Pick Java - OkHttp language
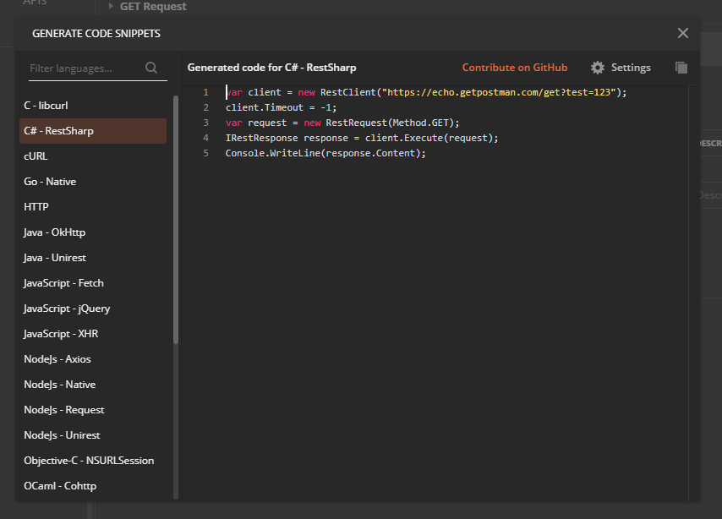 (93, 232)
